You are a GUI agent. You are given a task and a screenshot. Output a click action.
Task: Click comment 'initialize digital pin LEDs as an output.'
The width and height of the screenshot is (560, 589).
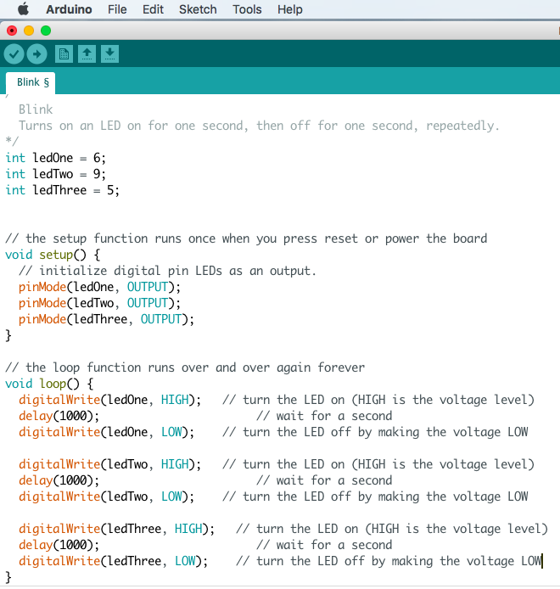(177, 272)
